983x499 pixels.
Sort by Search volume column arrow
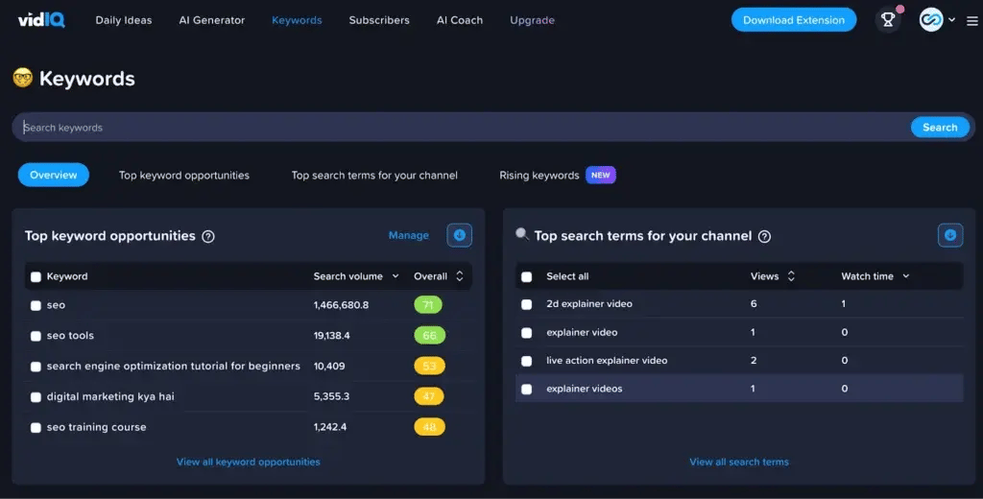(x=395, y=276)
